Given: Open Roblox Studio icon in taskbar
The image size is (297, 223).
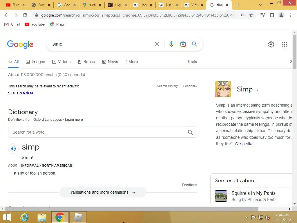Looking at the screenshot, I should coord(78,217).
